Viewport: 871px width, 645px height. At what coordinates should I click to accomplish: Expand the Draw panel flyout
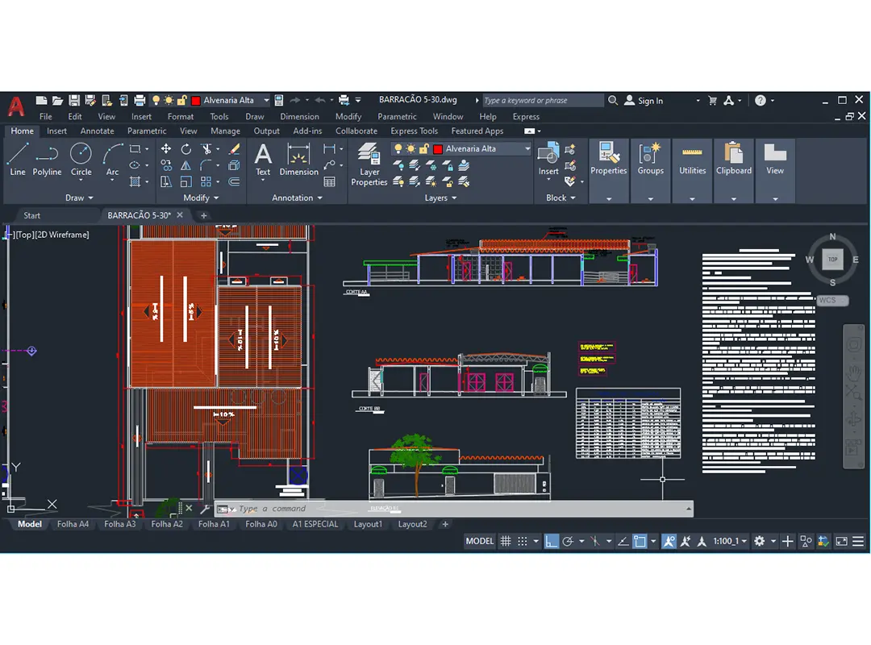(79, 198)
